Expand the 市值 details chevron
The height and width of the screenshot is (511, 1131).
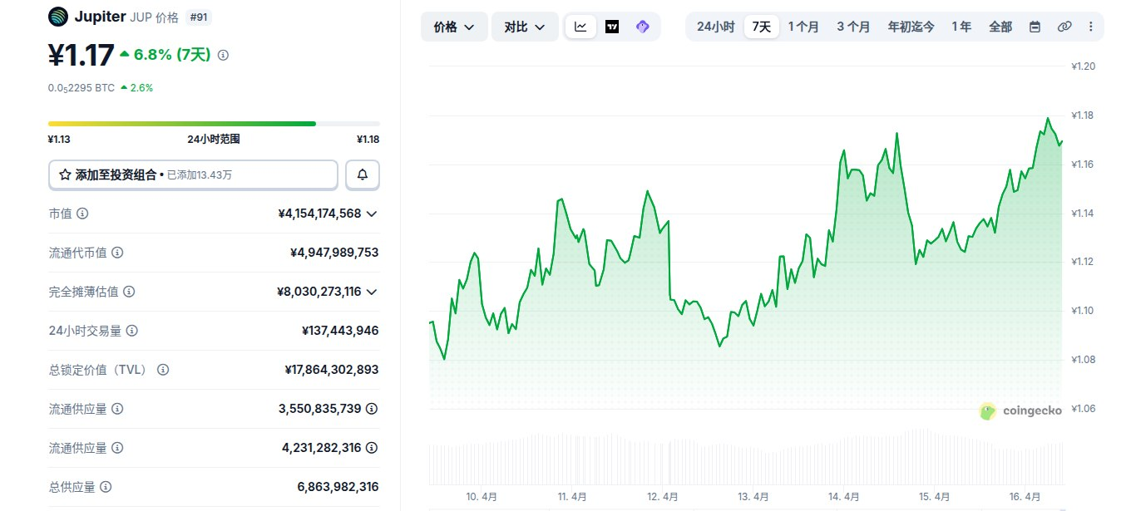click(372, 214)
